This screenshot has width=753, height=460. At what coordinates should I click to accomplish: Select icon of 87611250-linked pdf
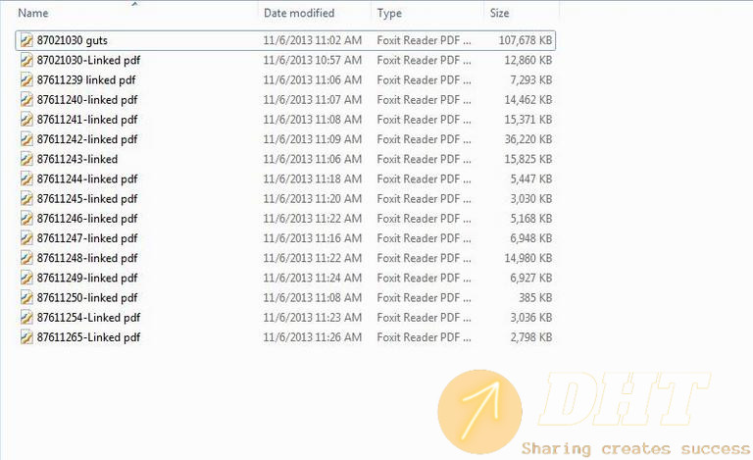[x=26, y=298]
